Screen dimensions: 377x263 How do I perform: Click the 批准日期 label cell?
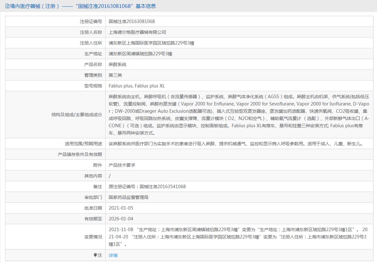click(x=55, y=208)
